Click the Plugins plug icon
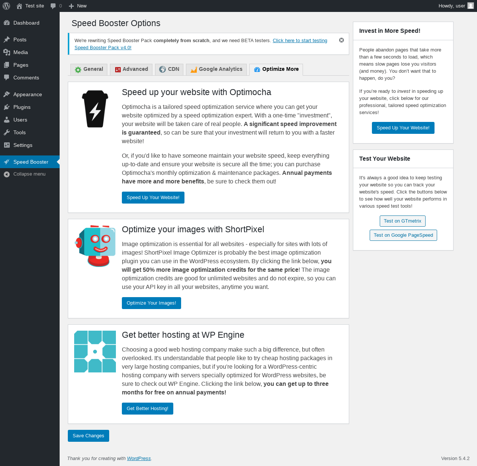 7,107
